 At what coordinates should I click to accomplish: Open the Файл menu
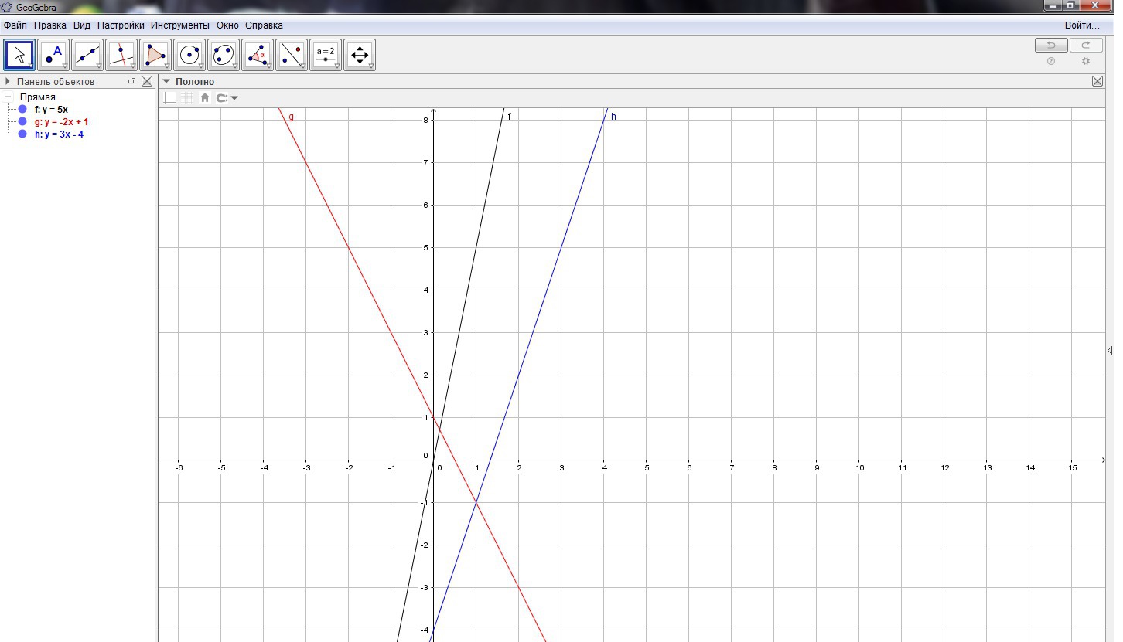[x=15, y=25]
